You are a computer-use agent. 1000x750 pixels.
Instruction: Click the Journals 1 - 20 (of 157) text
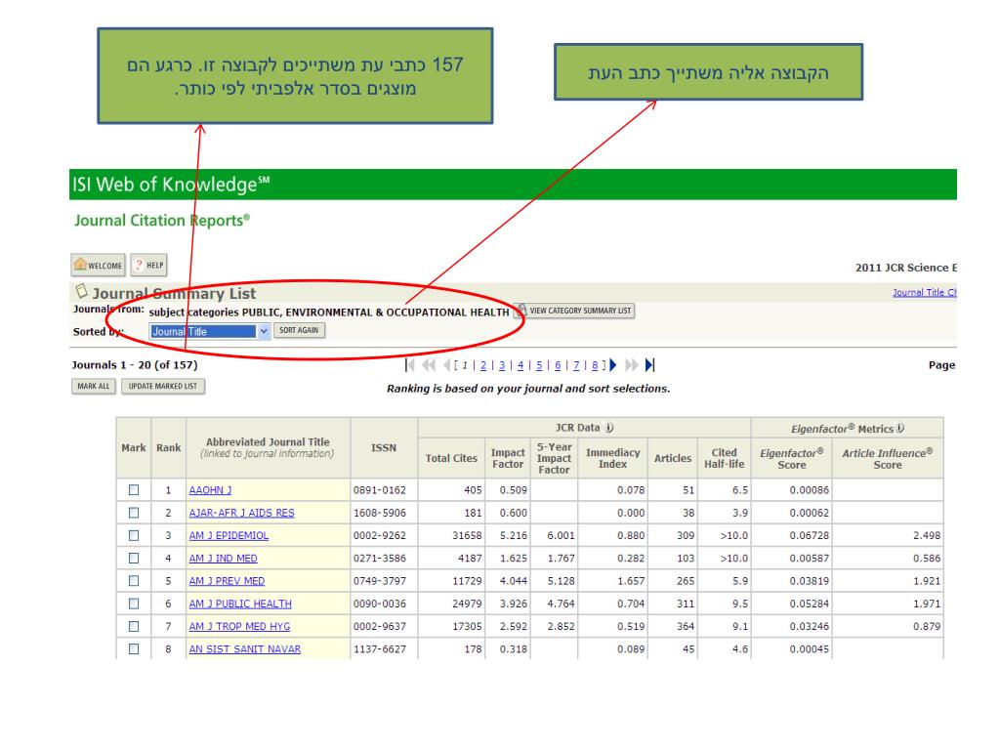[x=135, y=365]
